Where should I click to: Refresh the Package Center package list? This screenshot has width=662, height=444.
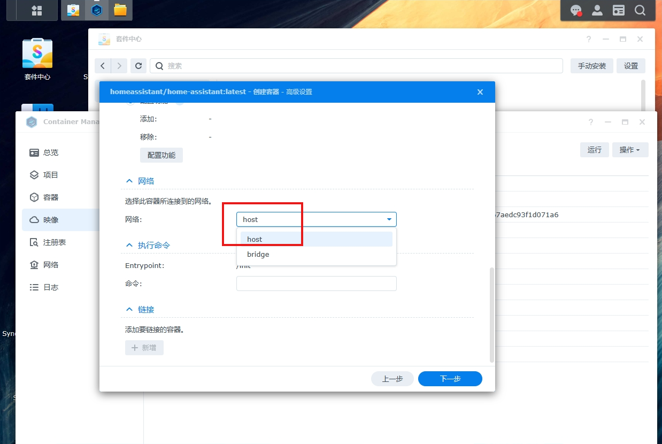point(138,65)
